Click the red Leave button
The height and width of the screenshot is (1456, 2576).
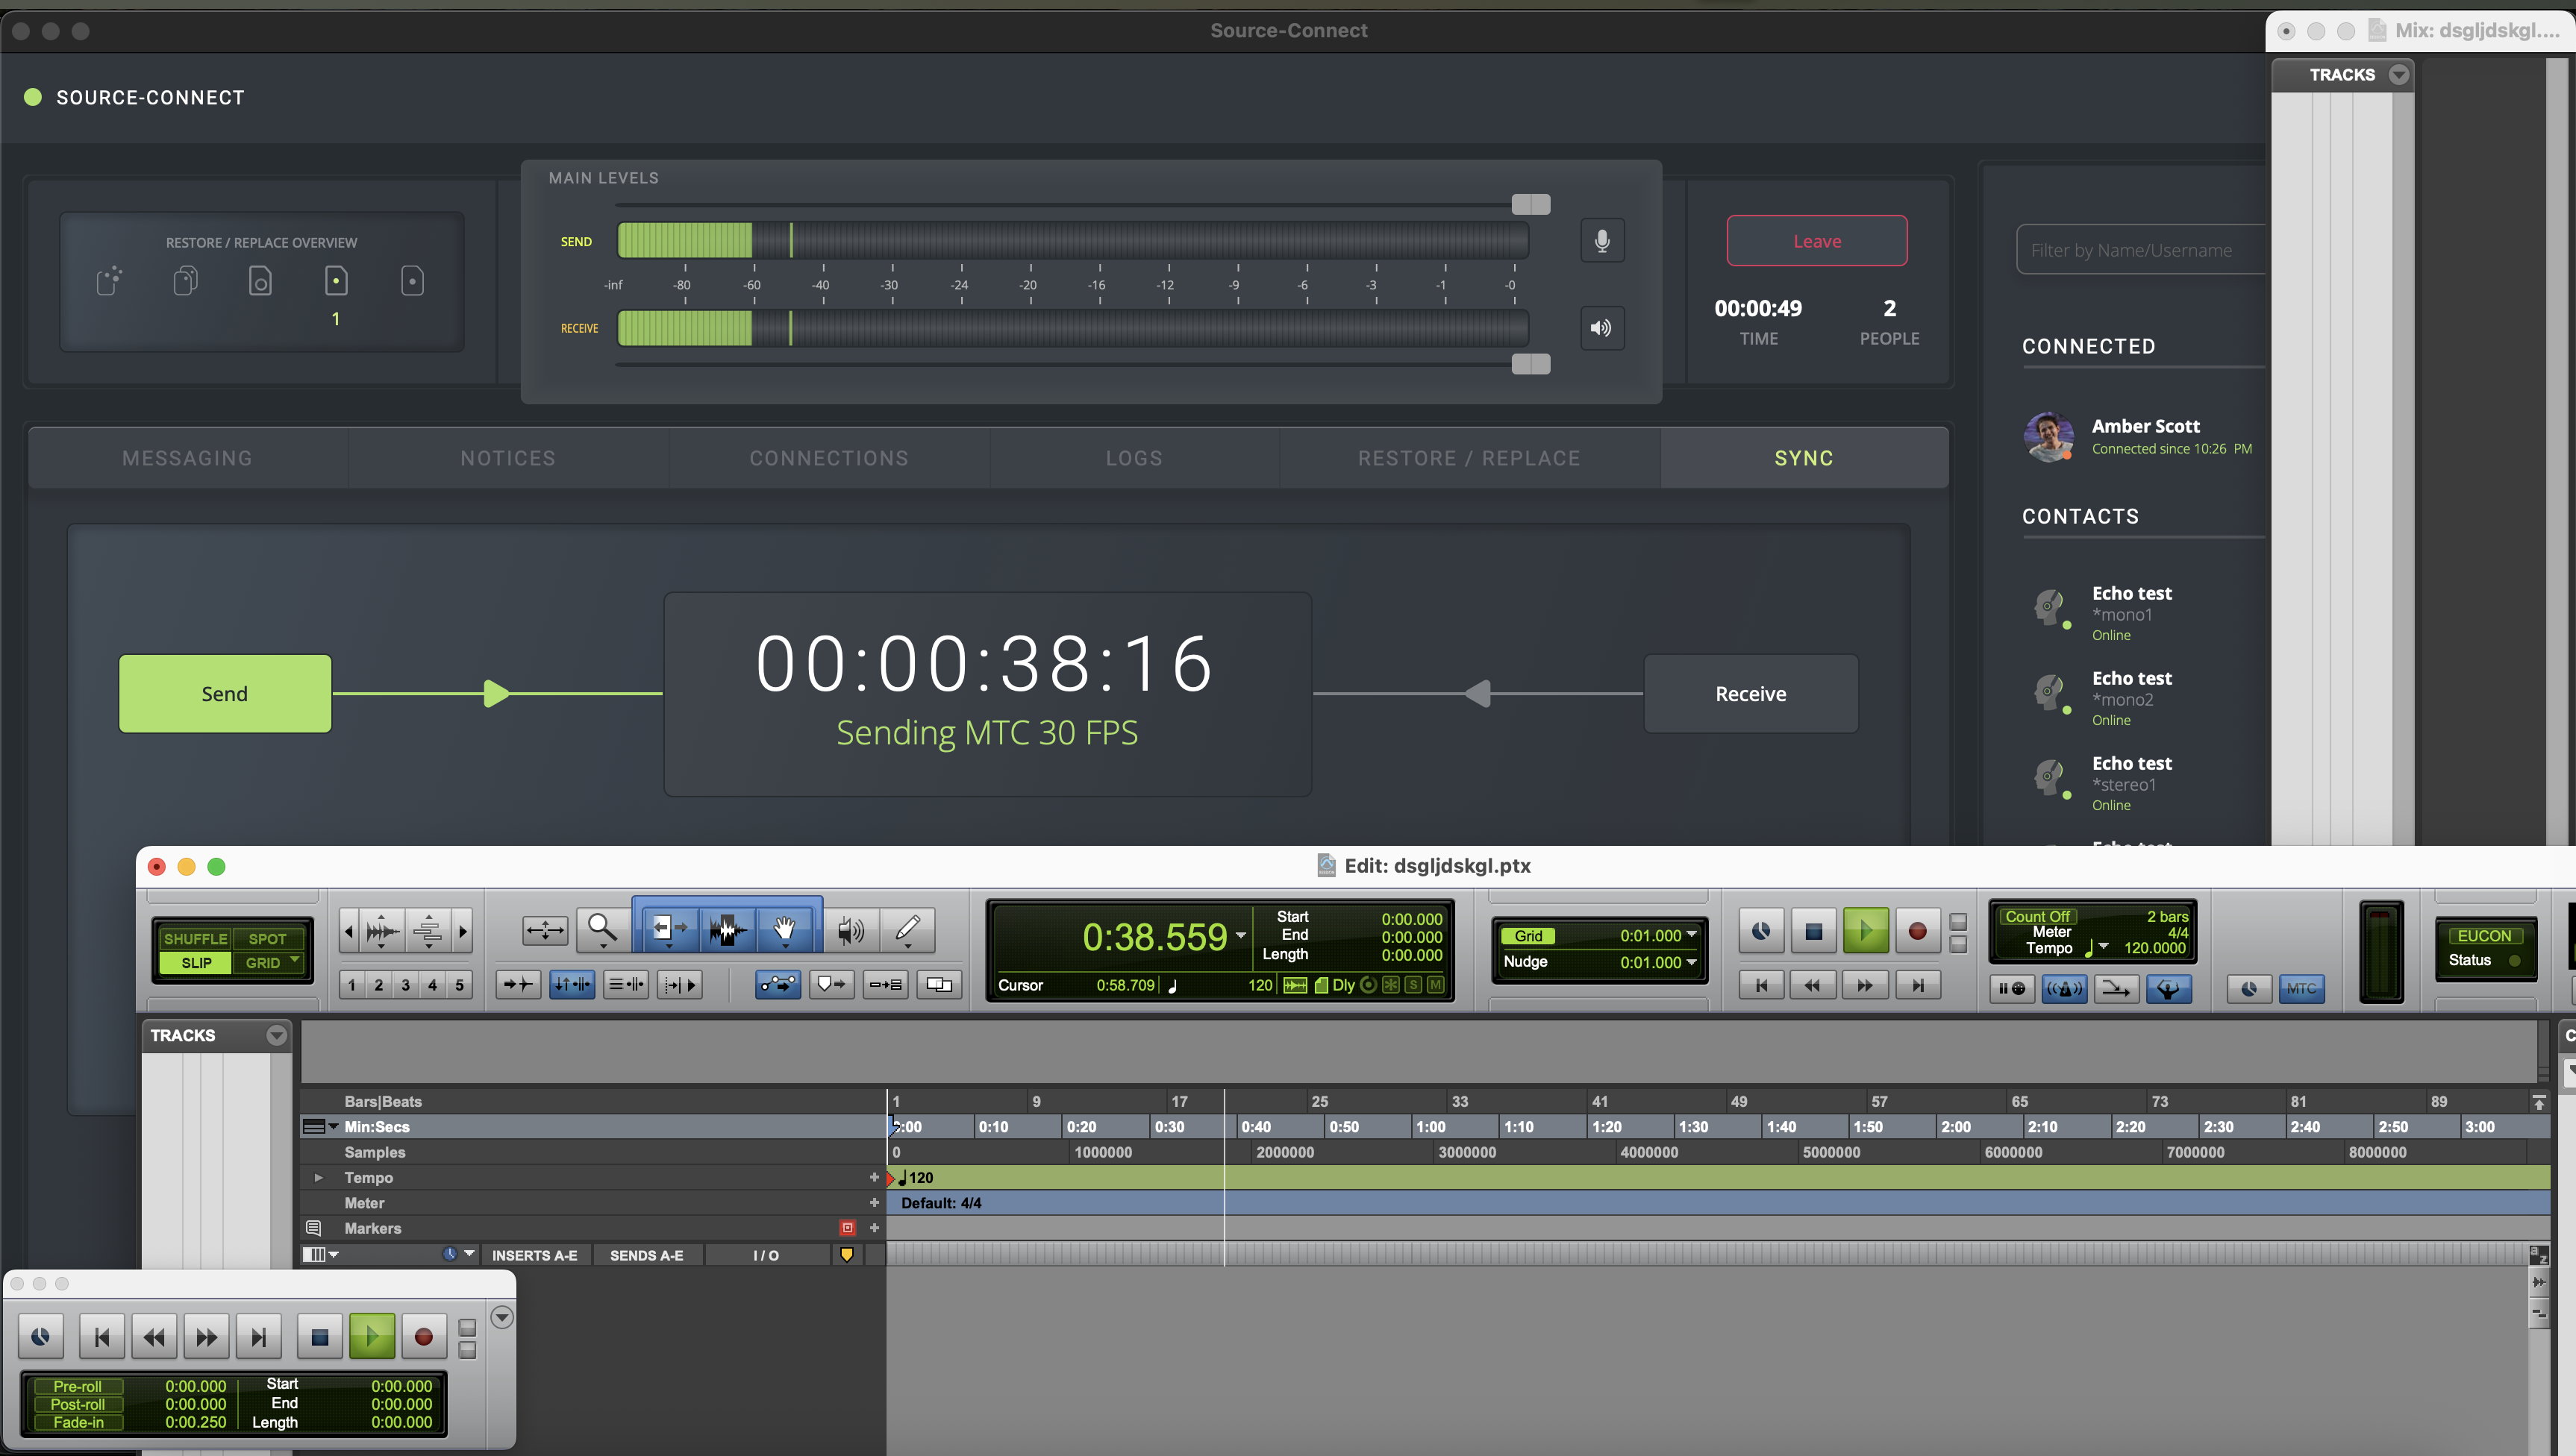(1816, 241)
